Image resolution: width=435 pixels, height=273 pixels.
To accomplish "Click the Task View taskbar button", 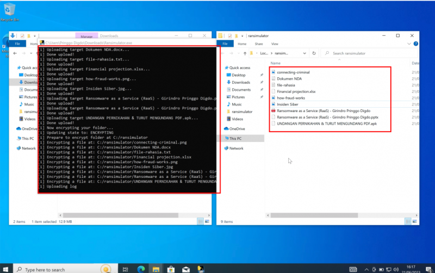I will (126, 269).
